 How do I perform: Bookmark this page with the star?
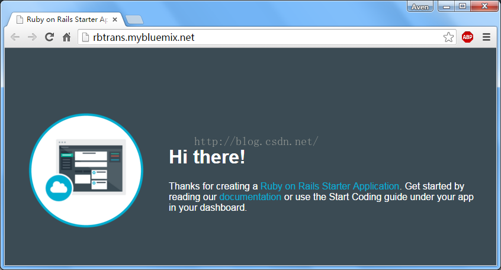(x=448, y=37)
